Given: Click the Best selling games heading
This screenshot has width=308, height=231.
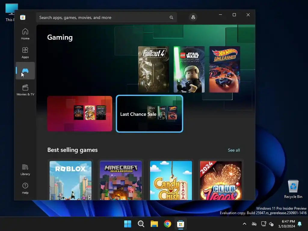Looking at the screenshot, I should (72, 150).
